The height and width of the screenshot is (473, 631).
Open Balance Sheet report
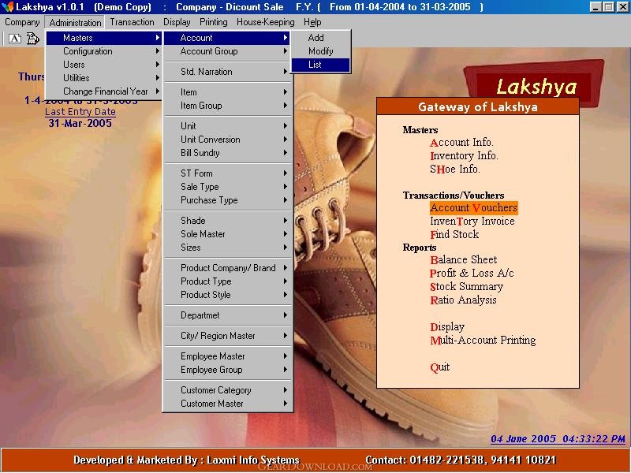tap(464, 260)
